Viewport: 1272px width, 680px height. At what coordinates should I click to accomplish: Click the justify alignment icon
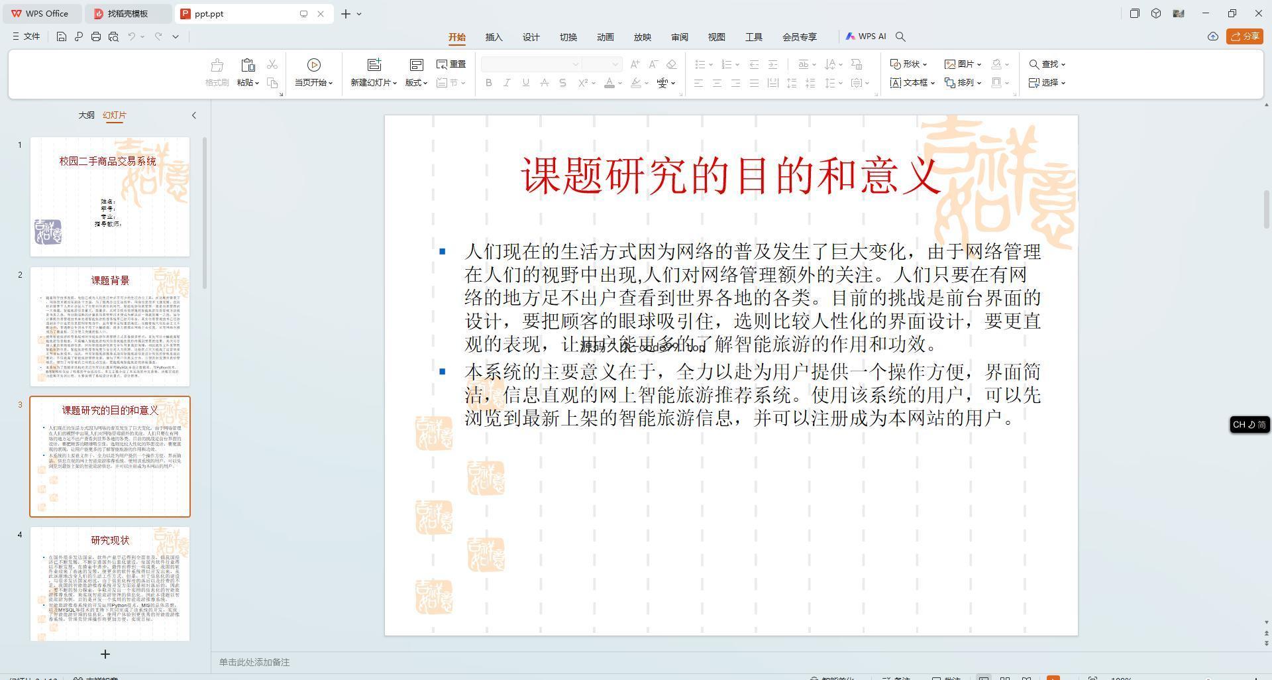754,83
